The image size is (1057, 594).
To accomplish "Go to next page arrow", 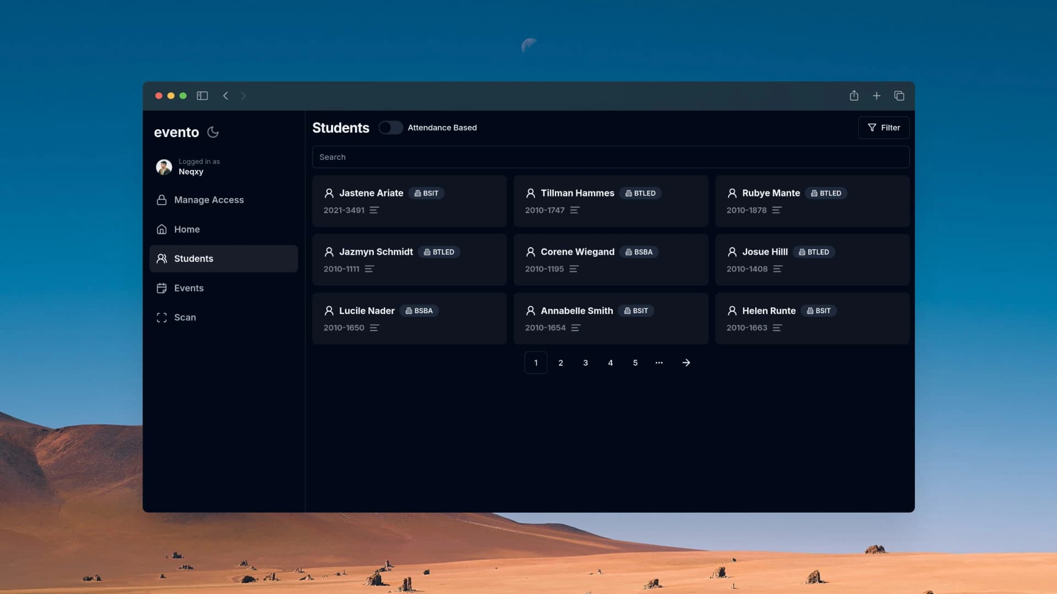I will point(686,363).
